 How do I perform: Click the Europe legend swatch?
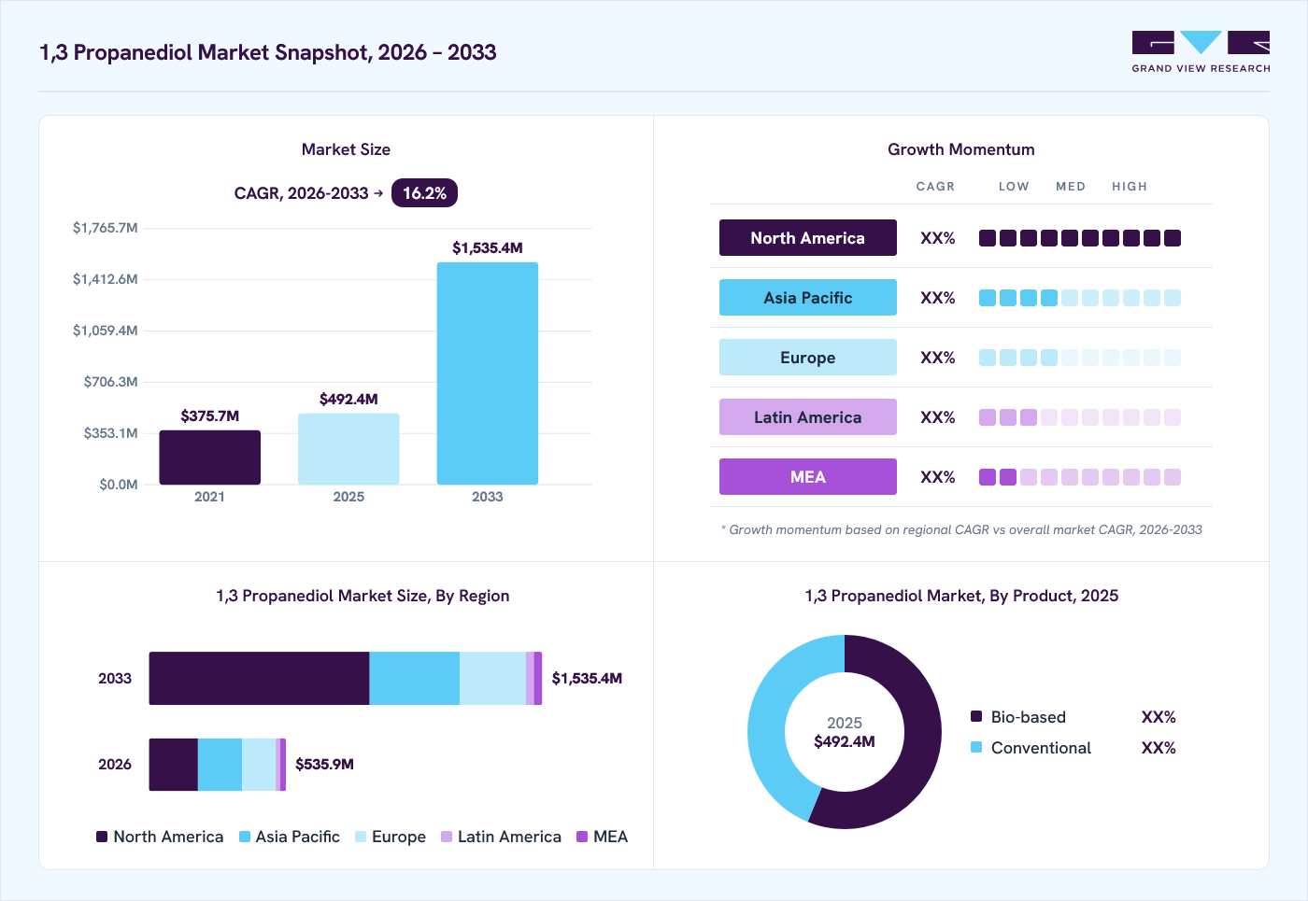(x=361, y=837)
